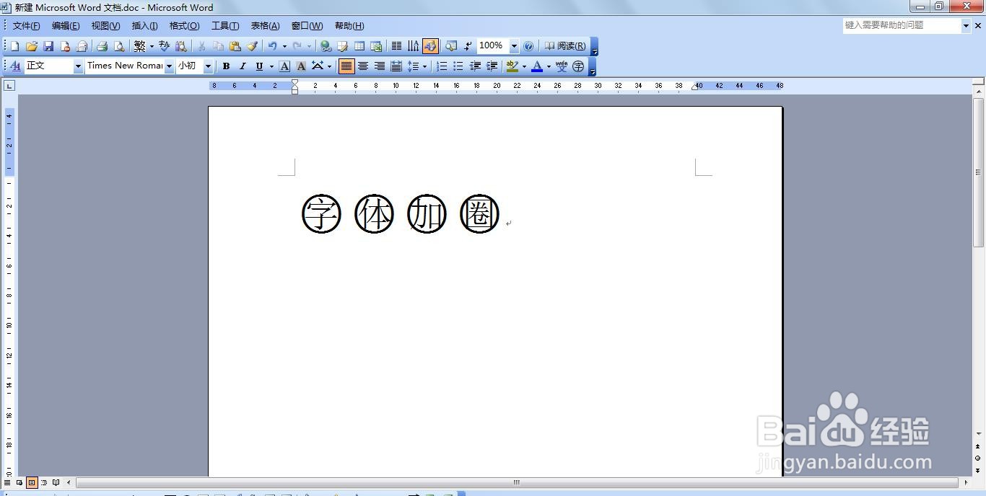Open the 窗口(W) menu
Viewport: 986px width, 496px height.
coord(307,26)
